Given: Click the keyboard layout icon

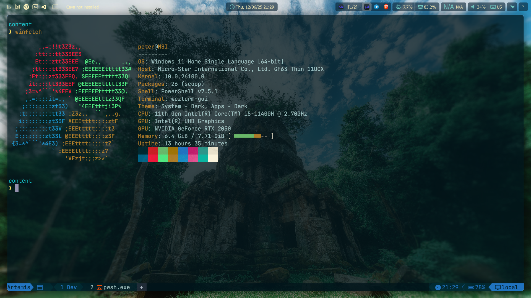Looking at the screenshot, I should click(x=493, y=7).
